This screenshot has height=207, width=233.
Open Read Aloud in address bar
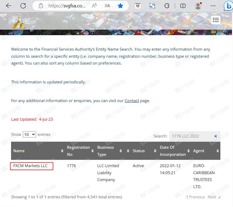tap(94, 6)
